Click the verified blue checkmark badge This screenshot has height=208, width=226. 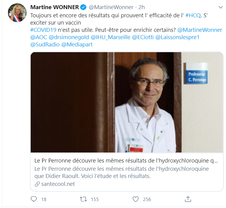pos(83,7)
